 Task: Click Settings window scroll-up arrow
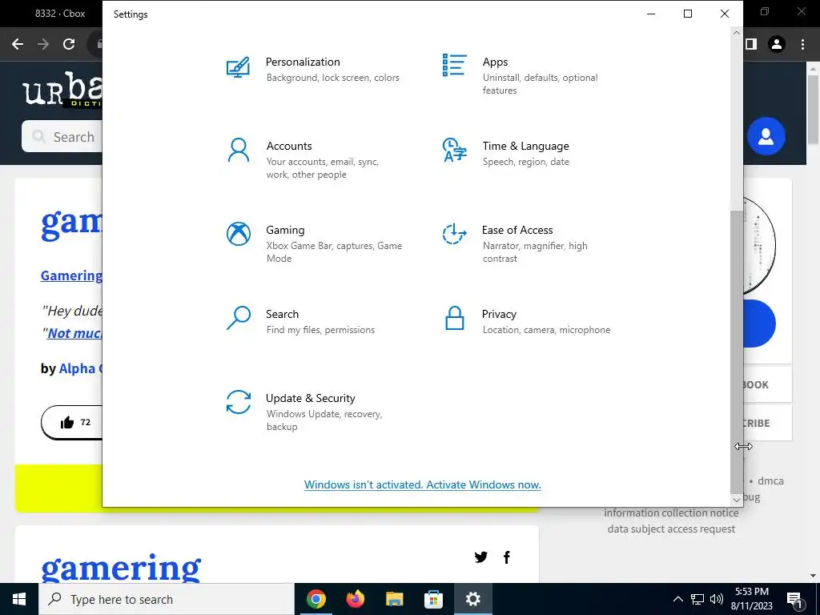[737, 33]
